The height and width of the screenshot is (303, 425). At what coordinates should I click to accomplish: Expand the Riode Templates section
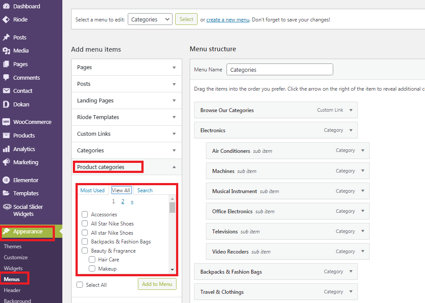pyautogui.click(x=126, y=117)
